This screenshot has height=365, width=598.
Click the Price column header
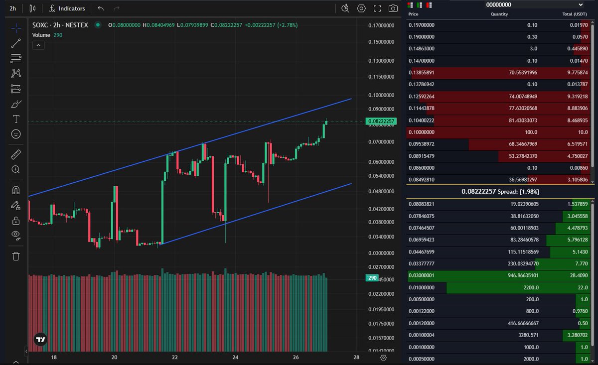[x=413, y=14]
